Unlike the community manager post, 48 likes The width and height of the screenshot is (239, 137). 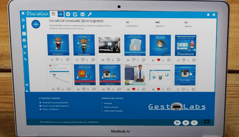click(134, 89)
